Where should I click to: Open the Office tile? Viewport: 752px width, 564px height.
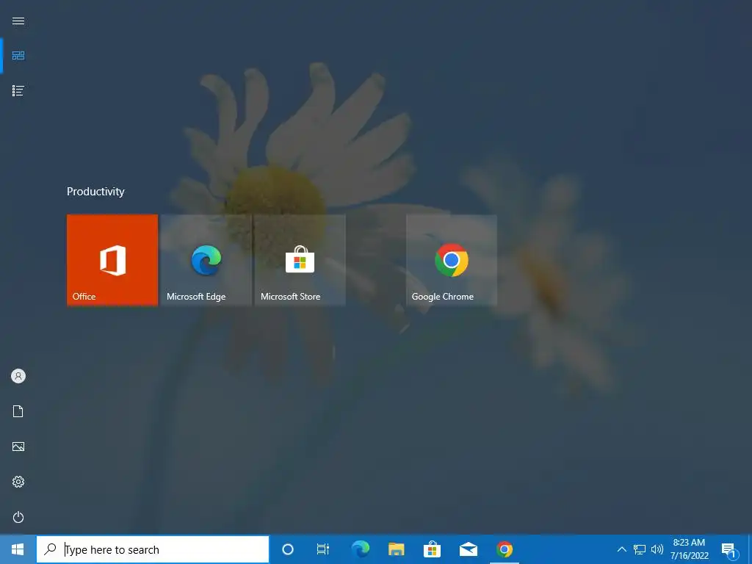point(112,260)
